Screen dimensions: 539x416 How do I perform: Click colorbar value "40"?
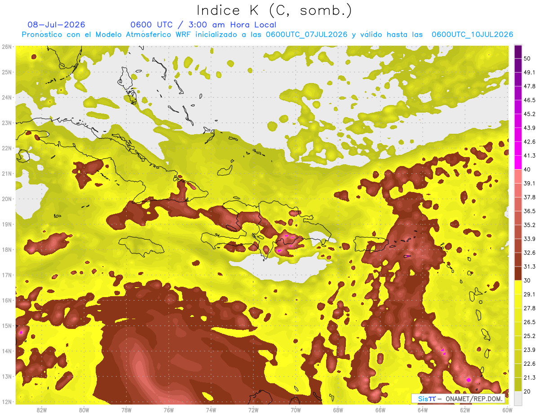click(527, 170)
